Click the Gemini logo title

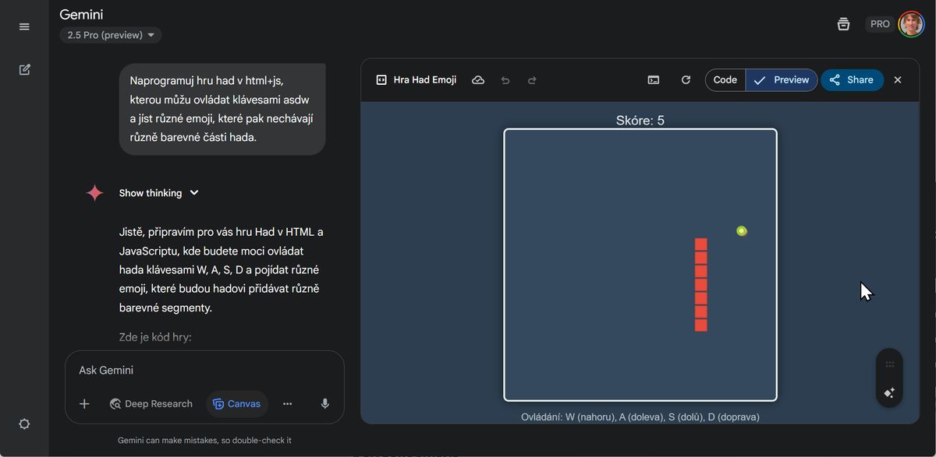pyautogui.click(x=81, y=14)
